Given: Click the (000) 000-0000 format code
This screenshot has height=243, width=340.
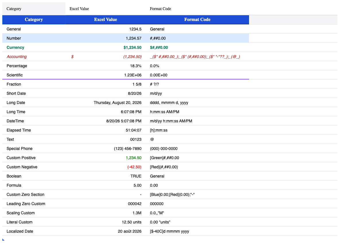Looking at the screenshot, I should pyautogui.click(x=197, y=148).
